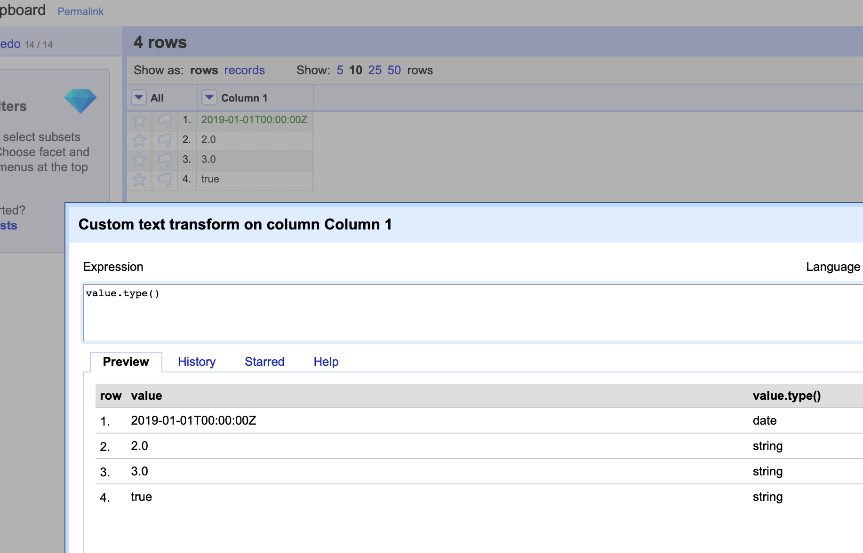
Task: Switch to the Starred tab
Action: coord(264,362)
